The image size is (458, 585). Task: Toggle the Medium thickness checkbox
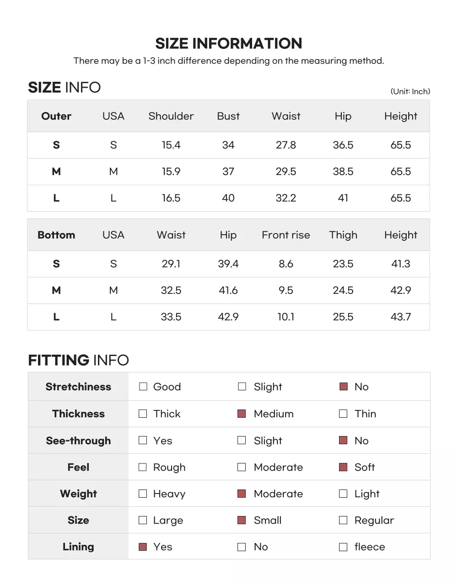[x=242, y=414]
